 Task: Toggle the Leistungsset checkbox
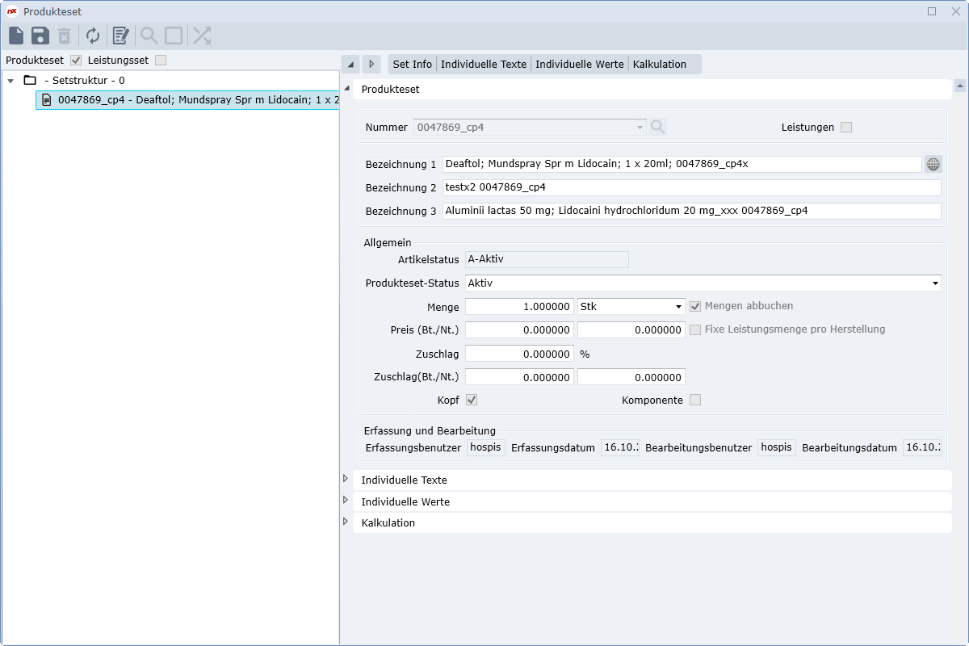[161, 61]
